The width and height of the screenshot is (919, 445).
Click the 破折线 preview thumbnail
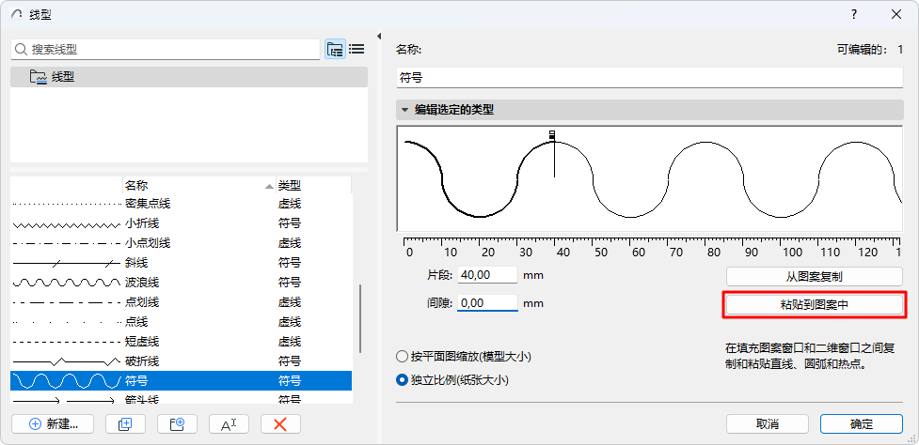(66, 361)
